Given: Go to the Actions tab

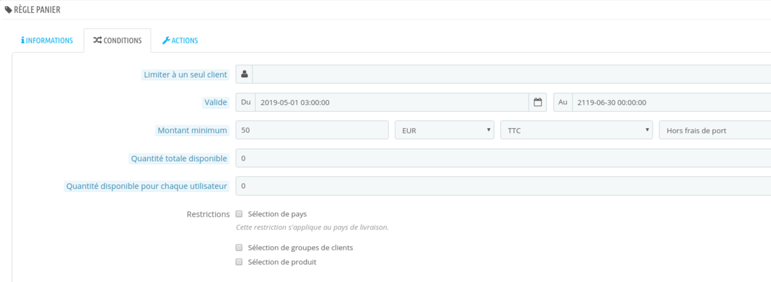Looking at the screenshot, I should tap(180, 41).
